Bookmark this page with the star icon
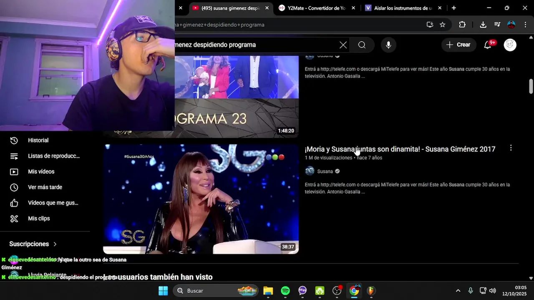Screen dimensions: 534x300 click(443, 25)
